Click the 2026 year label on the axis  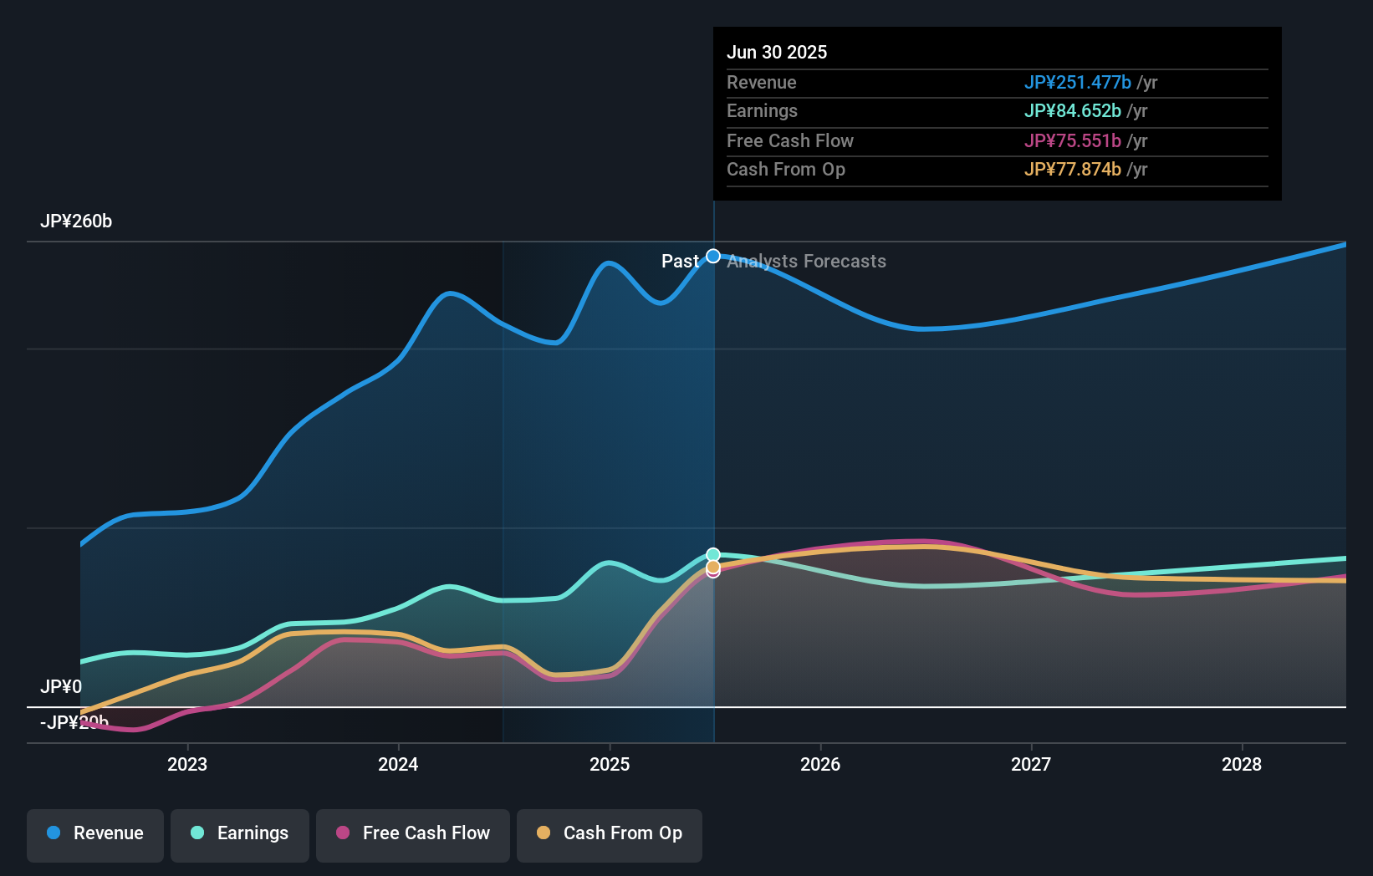[x=821, y=763]
